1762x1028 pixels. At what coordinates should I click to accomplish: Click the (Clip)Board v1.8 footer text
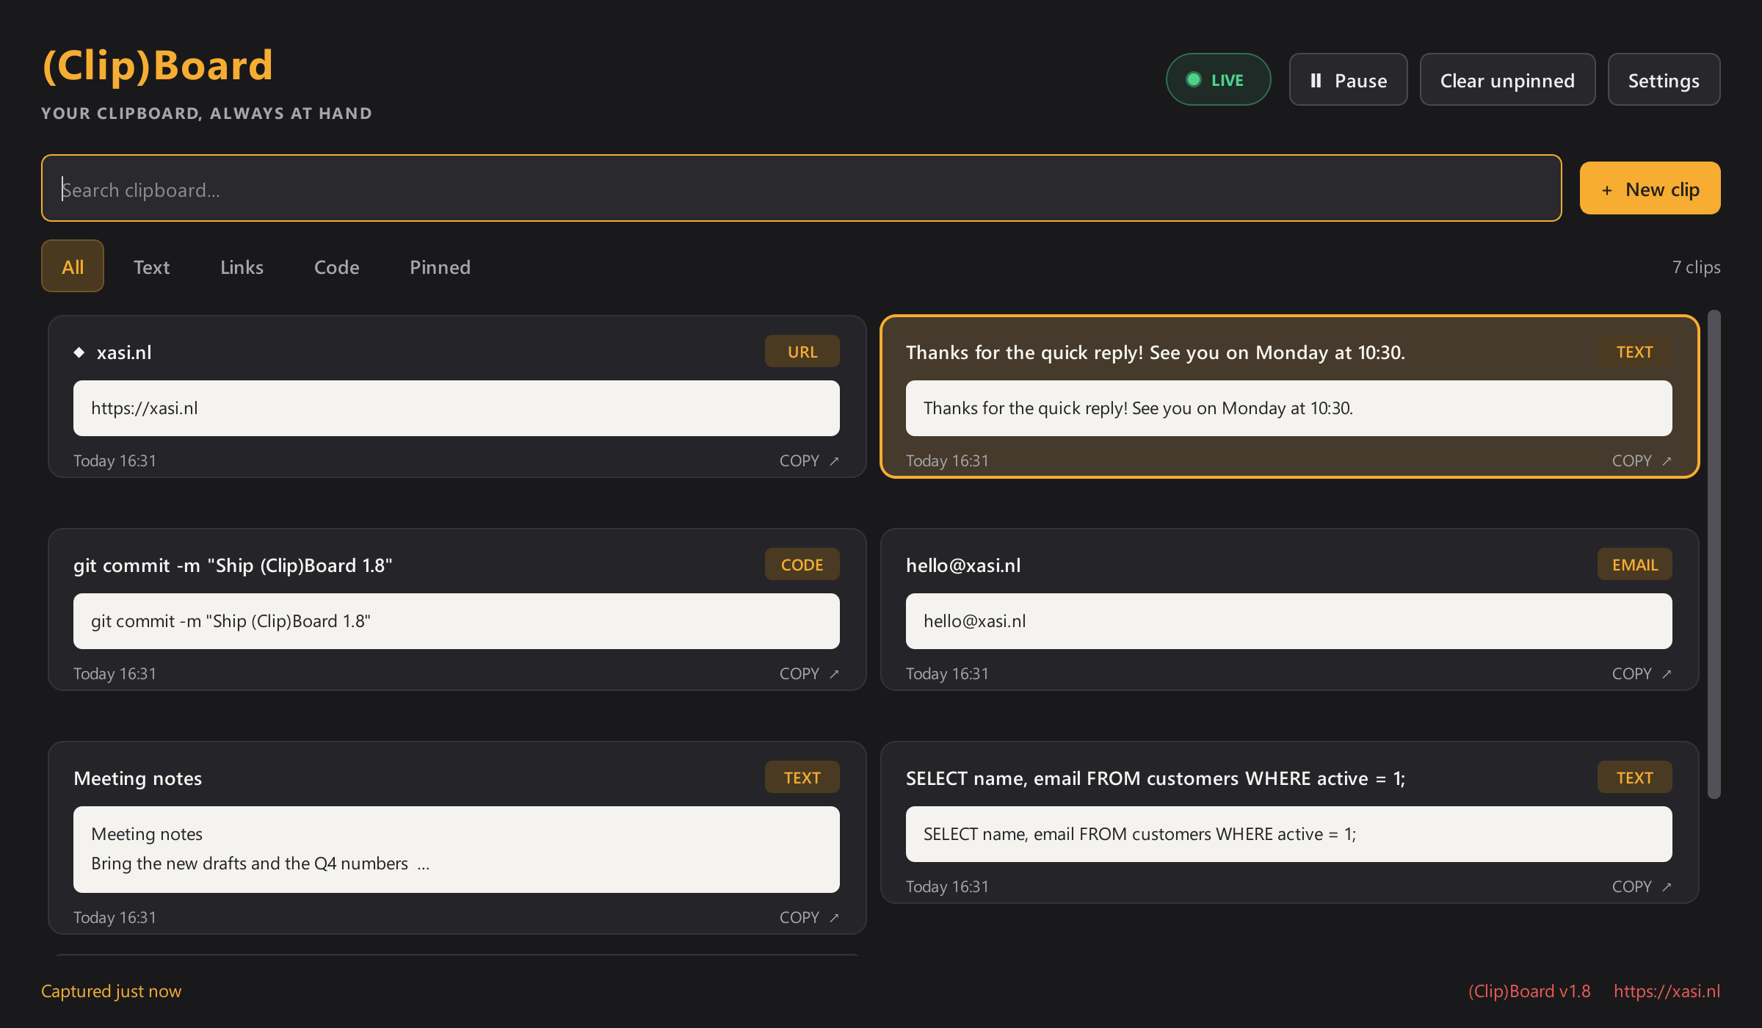pyautogui.click(x=1529, y=991)
